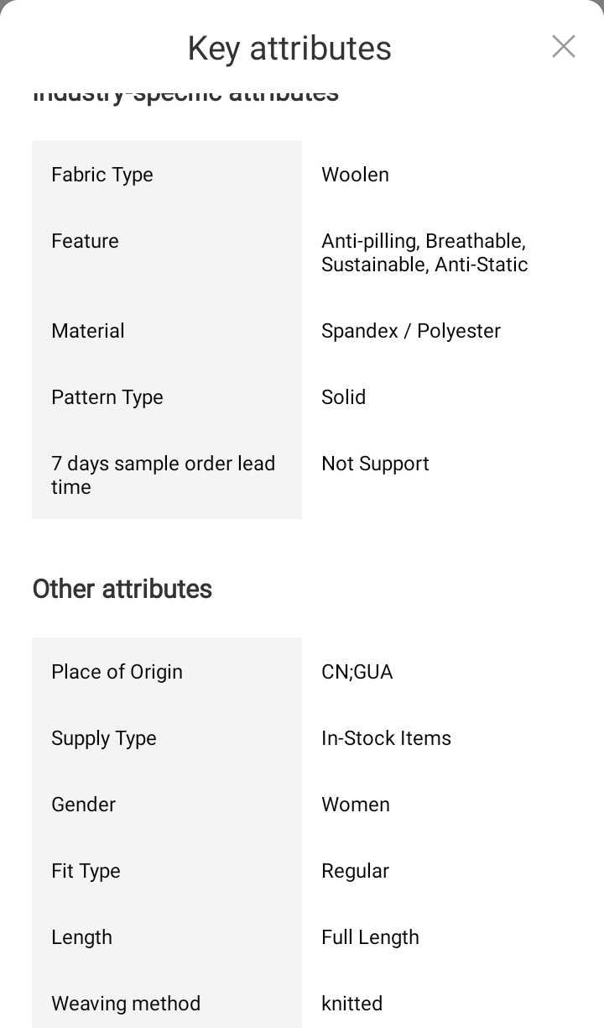Screen dimensions: 604x1028
Task: Select the 7 days sample order label
Action: tap(163, 475)
